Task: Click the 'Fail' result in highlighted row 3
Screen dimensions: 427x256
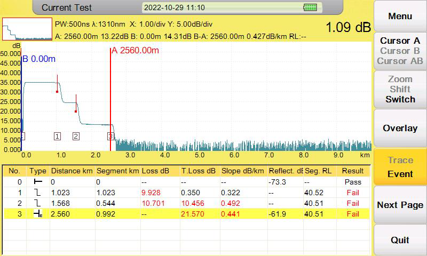Action: coord(353,214)
